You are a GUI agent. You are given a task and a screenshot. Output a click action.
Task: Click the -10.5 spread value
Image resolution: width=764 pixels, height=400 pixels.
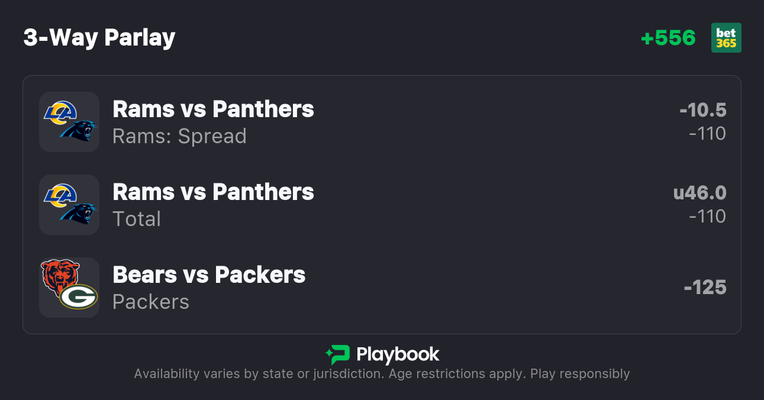tap(702, 110)
